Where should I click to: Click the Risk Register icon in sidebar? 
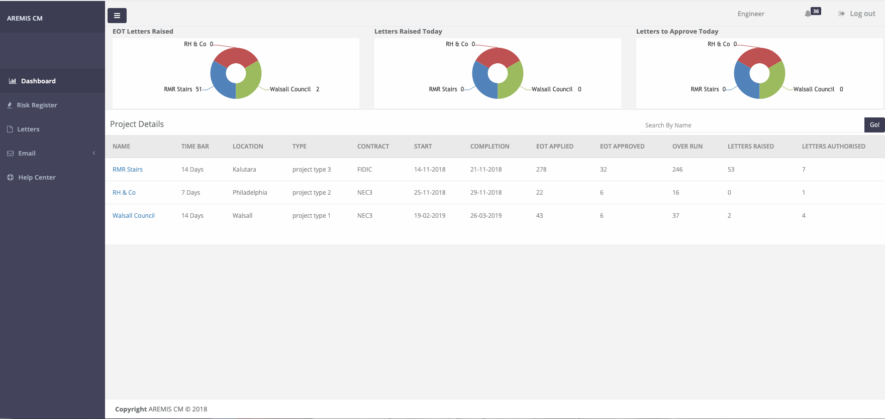pyautogui.click(x=10, y=105)
